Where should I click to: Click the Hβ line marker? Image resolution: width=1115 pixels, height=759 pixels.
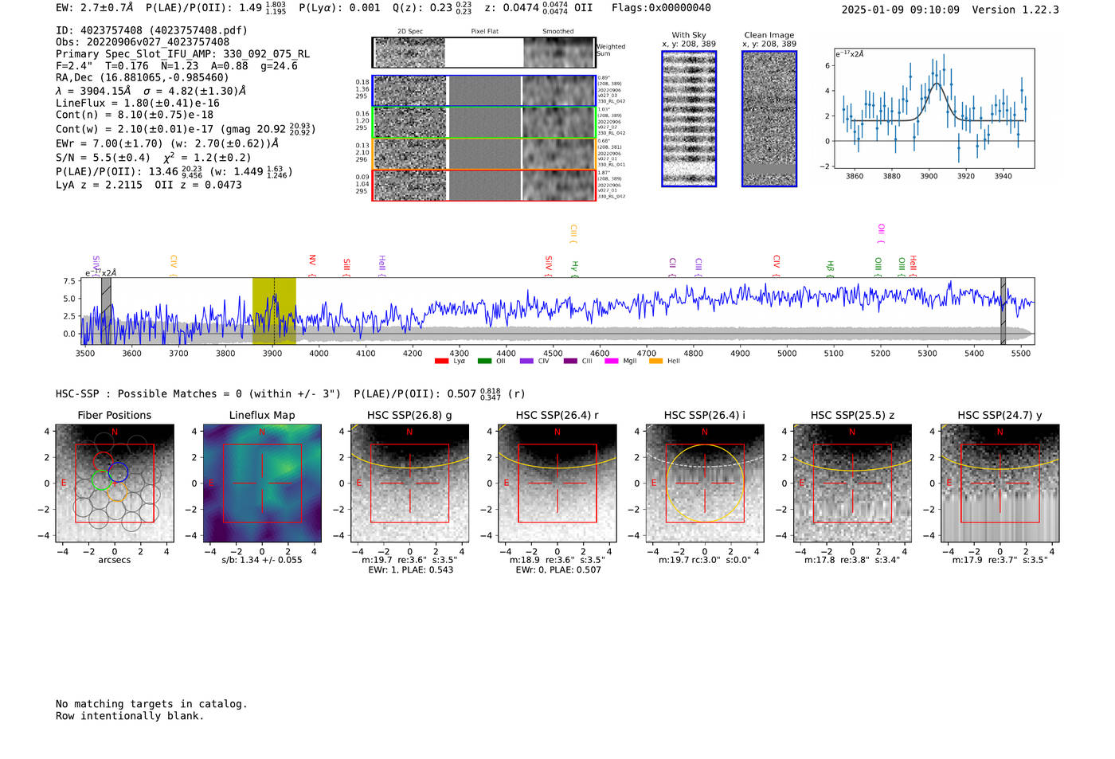(830, 268)
